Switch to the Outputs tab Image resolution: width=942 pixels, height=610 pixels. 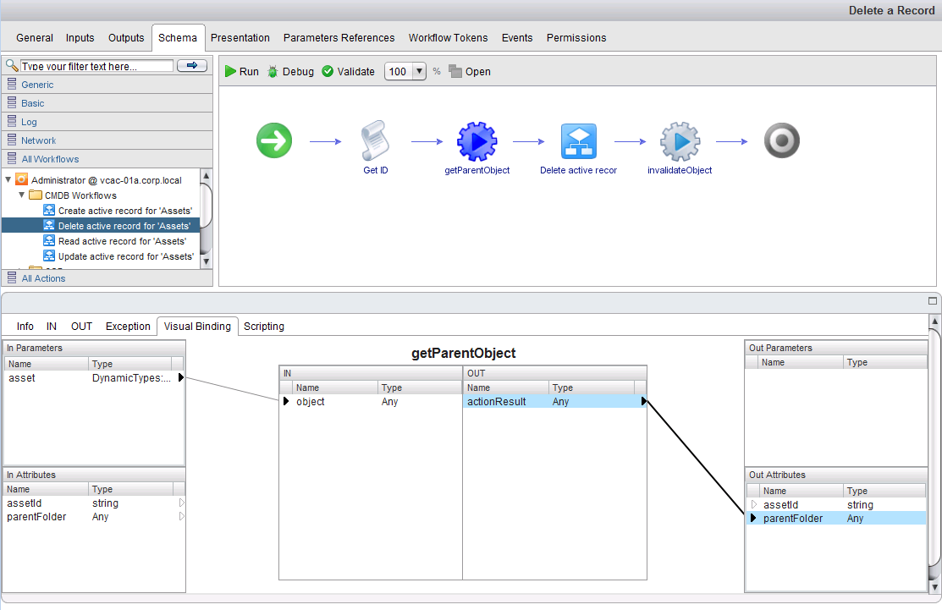point(126,38)
